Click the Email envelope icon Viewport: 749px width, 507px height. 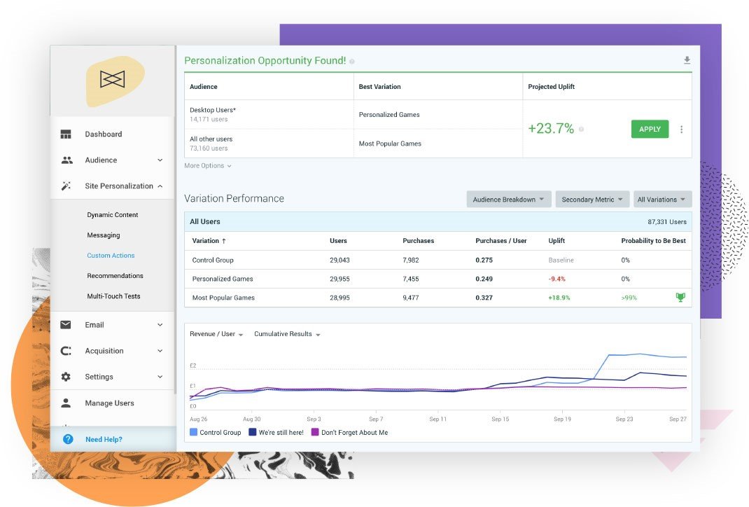point(66,325)
